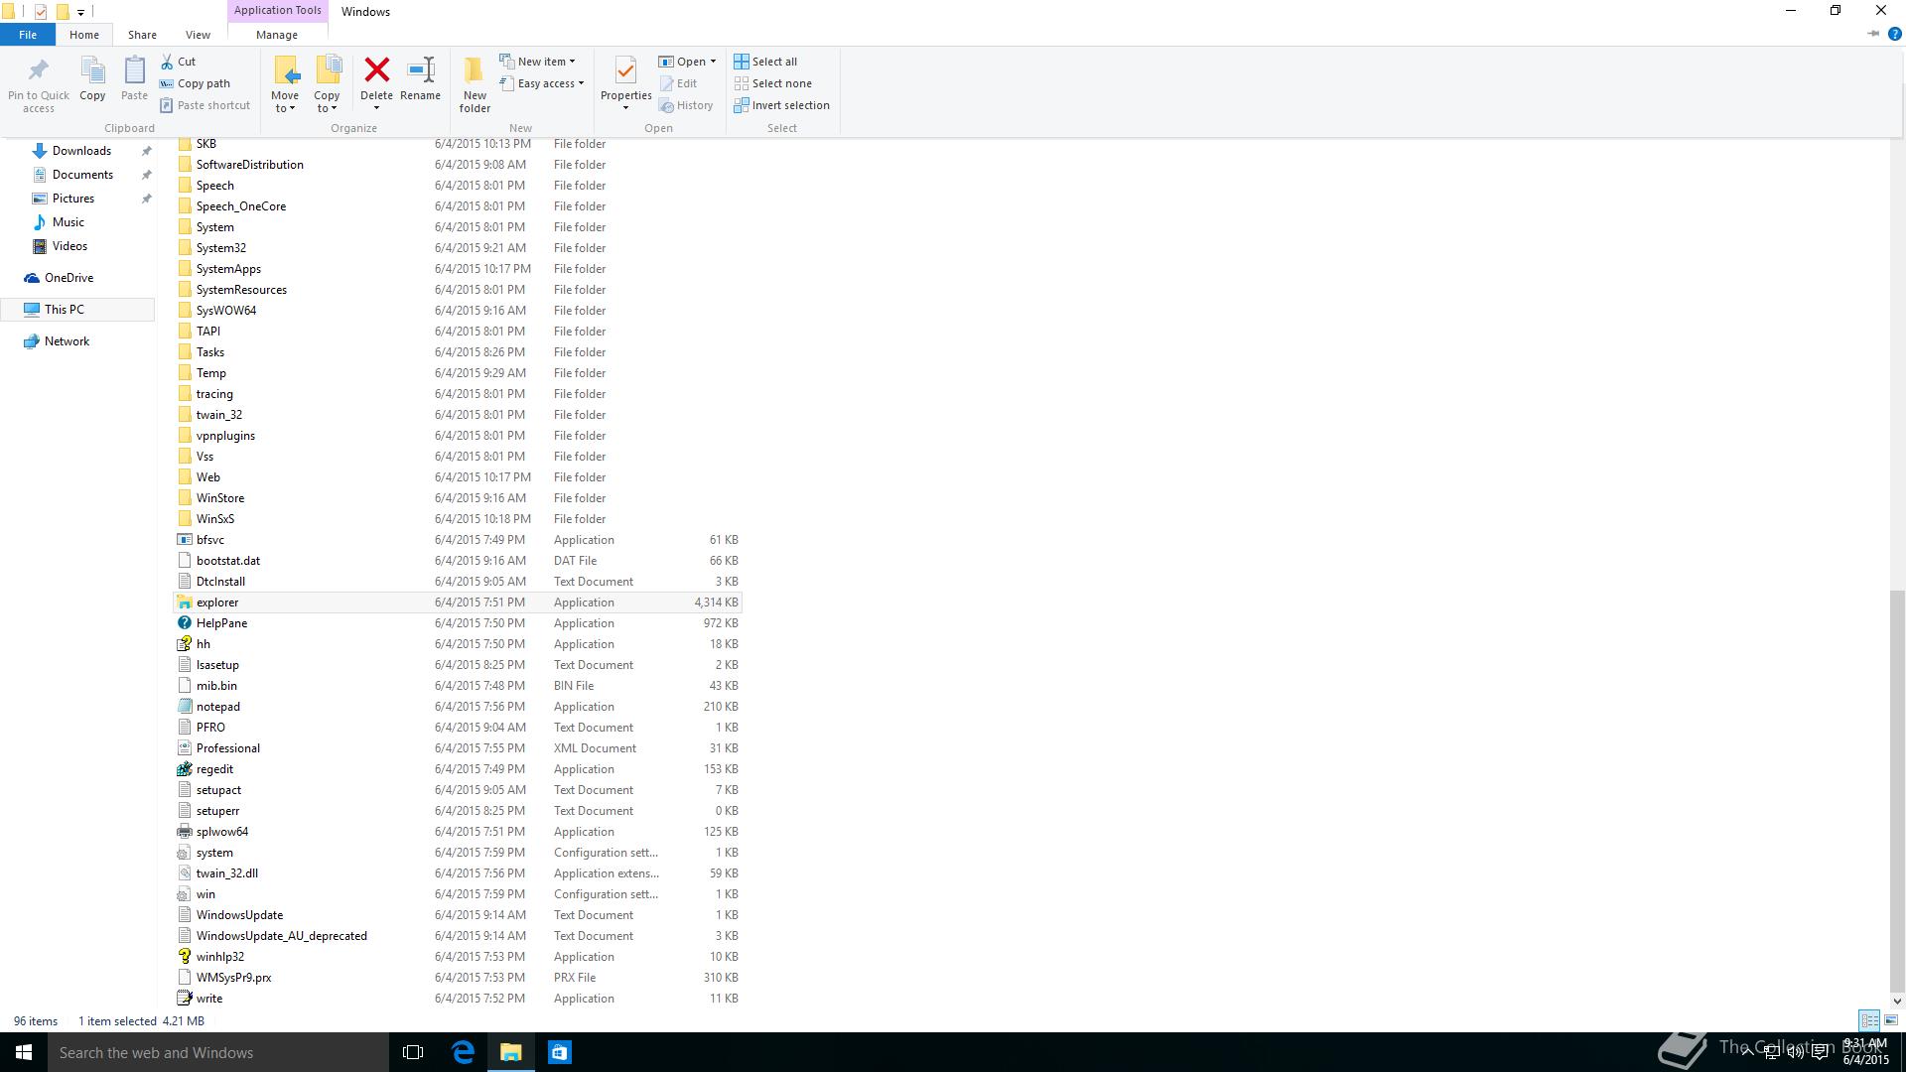This screenshot has width=1906, height=1072.
Task: Open the Help question mark icon
Action: (x=1894, y=34)
